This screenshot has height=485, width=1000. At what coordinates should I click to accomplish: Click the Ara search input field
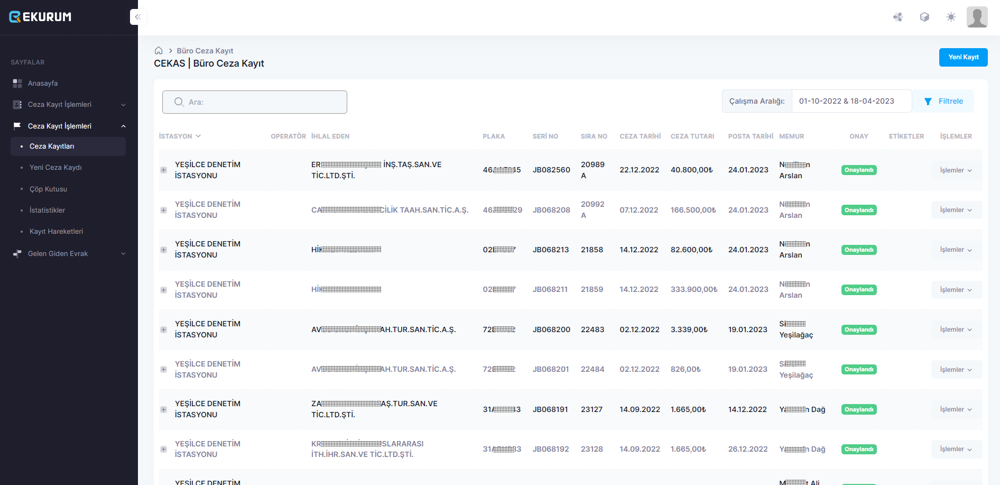tap(255, 102)
